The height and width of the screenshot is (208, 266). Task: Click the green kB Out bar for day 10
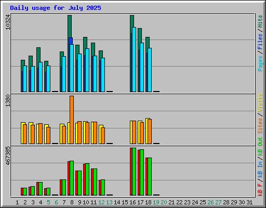[87, 179]
